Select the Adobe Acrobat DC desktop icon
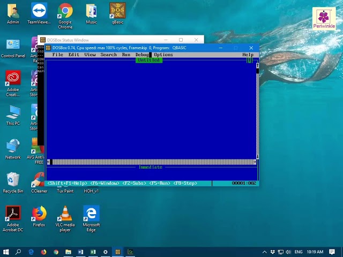The width and height of the screenshot is (343, 257). (x=13, y=219)
